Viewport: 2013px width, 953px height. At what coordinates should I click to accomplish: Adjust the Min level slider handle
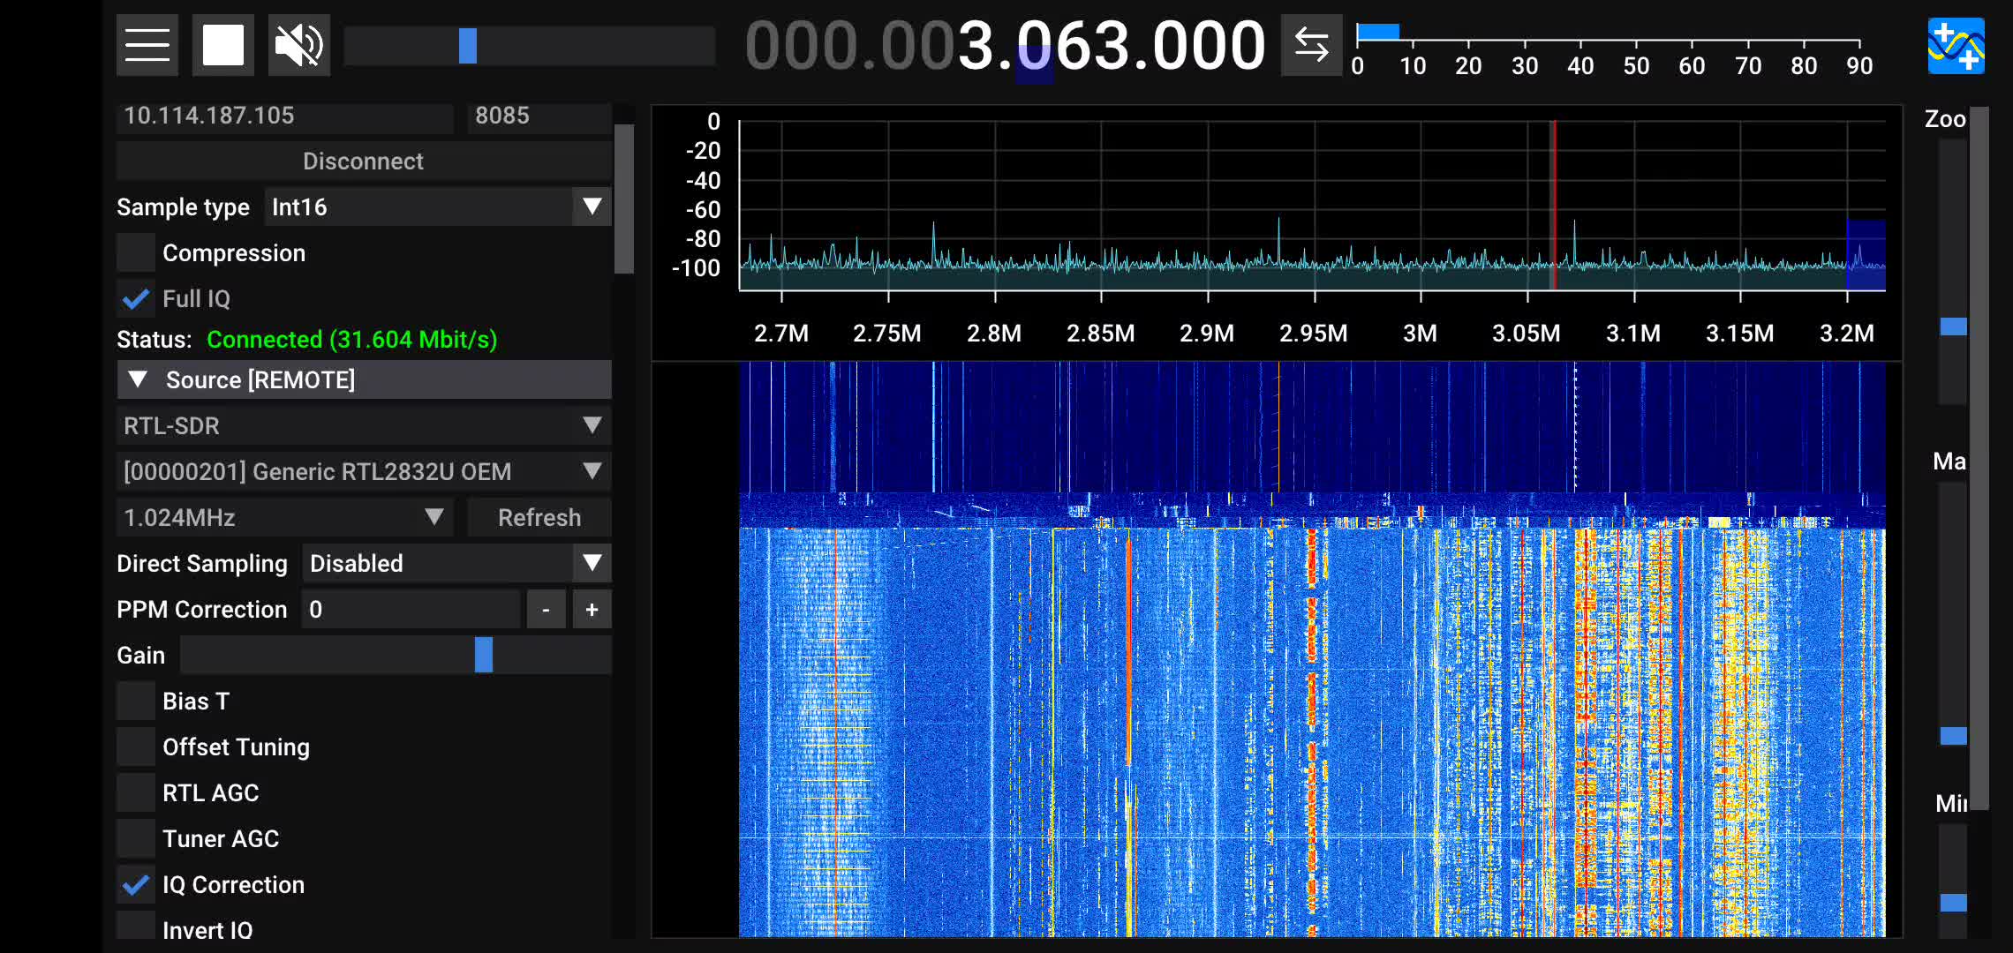[1953, 902]
